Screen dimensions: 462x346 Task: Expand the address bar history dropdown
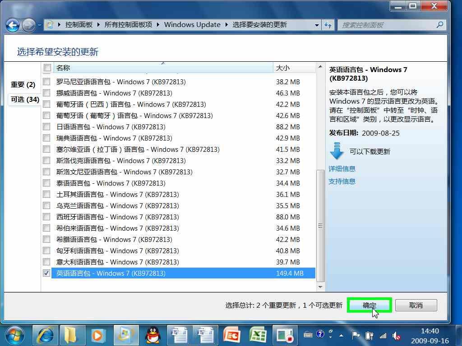[x=317, y=25]
